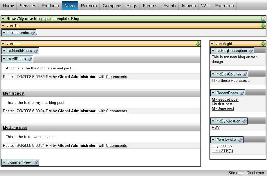This screenshot has width=267, height=177.
Task: Open the Blogs tab
Action: tap(132, 6)
